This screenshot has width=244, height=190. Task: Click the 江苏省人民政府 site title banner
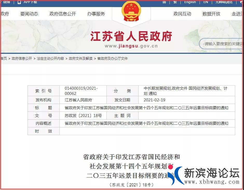pos(131,37)
